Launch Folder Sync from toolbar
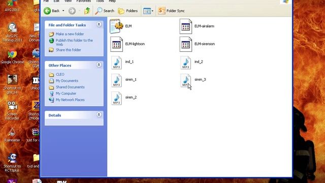 (x=171, y=11)
